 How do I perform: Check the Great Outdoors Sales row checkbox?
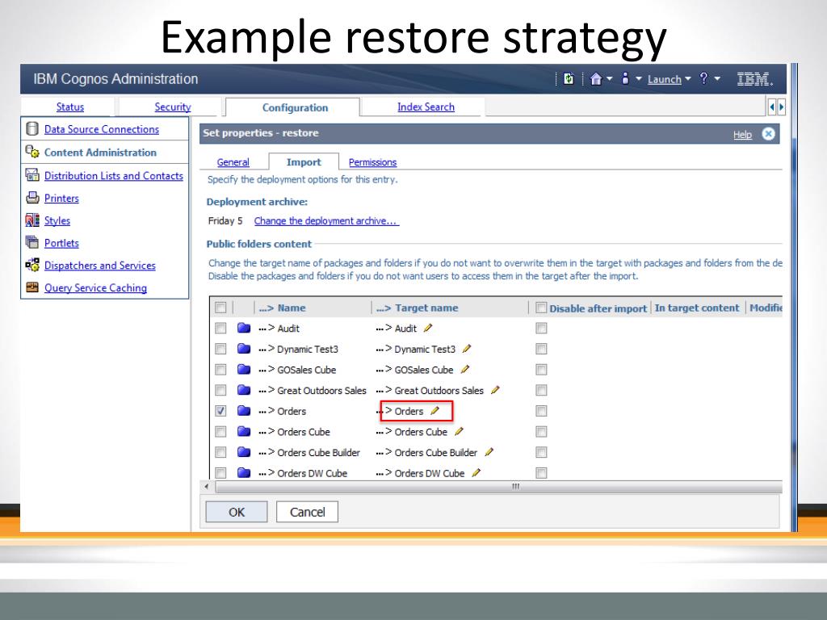pyautogui.click(x=220, y=390)
